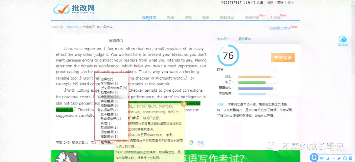Click the orange 继续完善 button
The width and height of the screenshot is (355, 162).
[x=283, y=58]
